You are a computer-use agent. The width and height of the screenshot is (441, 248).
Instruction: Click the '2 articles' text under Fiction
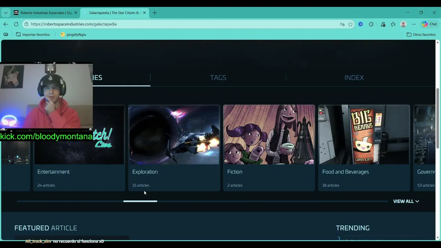(235, 185)
